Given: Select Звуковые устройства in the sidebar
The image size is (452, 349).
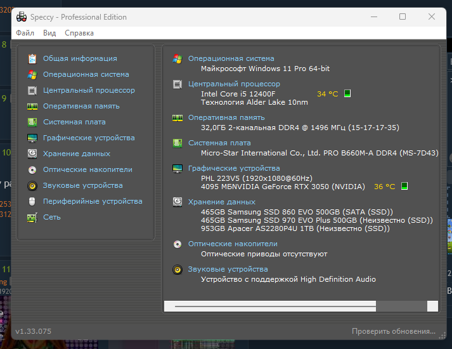Looking at the screenshot, I should [83, 185].
